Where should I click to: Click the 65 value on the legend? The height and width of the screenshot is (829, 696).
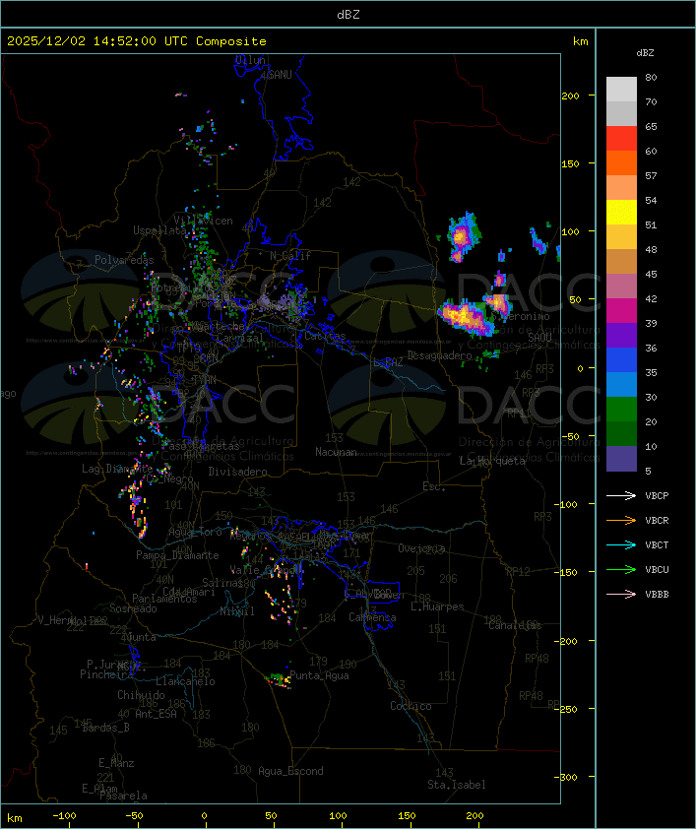click(651, 126)
